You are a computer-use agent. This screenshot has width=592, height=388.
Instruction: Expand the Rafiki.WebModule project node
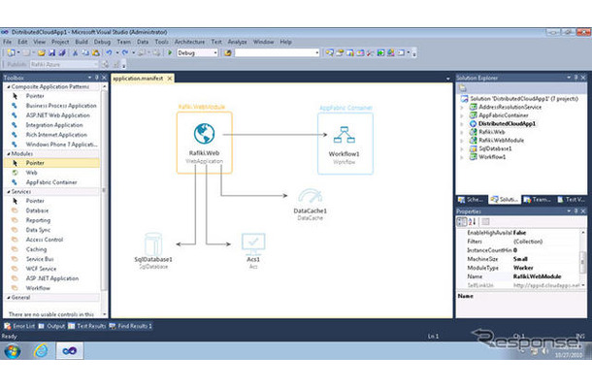click(462, 141)
